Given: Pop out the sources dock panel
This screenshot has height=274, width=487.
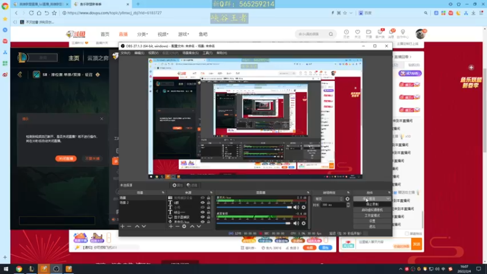Looking at the screenshot, I should 211,192.
